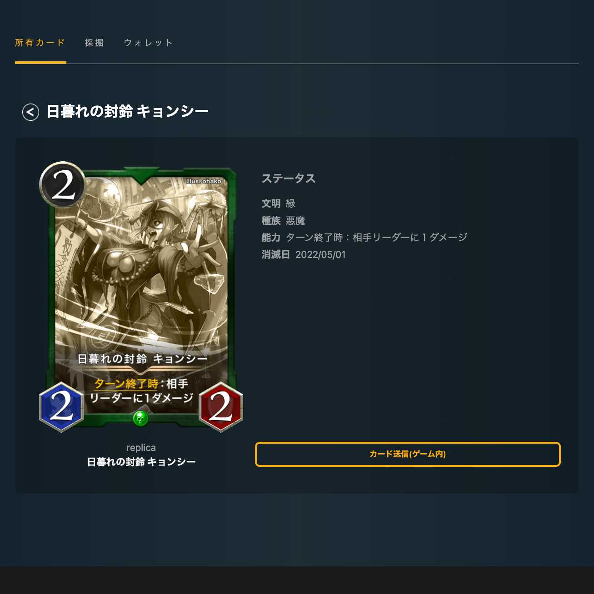This screenshot has height=594, width=594.
Task: Click the ターン終了時 highlighted keyword on card
Action: (126, 384)
